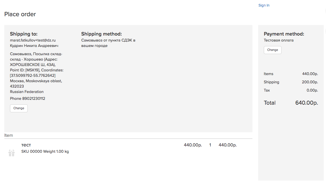Click the phone number 89021230112
The height and width of the screenshot is (184, 326).
(34, 98)
